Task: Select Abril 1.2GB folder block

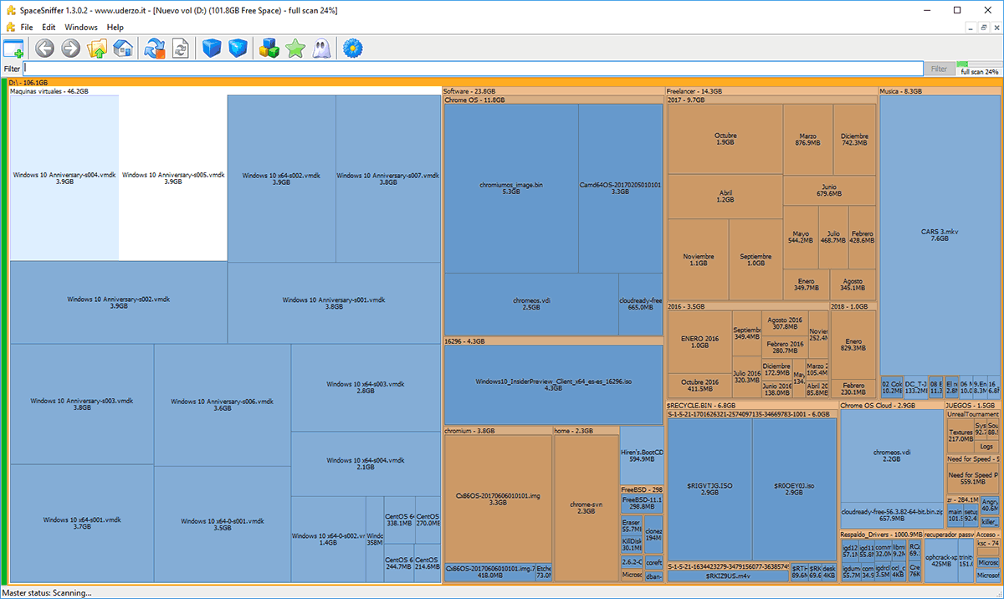Action: tap(725, 197)
